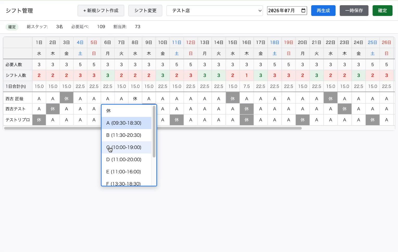
Task: Click the blue 再生成 button
Action: tap(323, 11)
